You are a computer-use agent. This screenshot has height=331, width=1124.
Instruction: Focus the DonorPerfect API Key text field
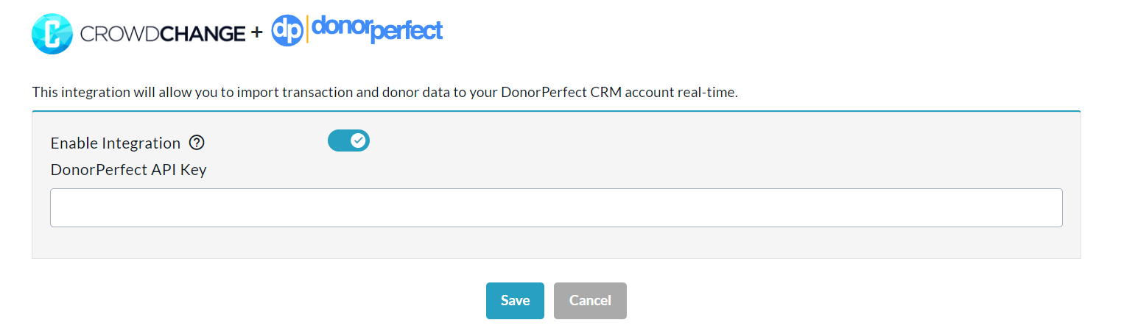click(x=556, y=207)
